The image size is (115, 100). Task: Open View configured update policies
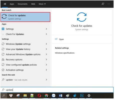[x=25, y=65]
